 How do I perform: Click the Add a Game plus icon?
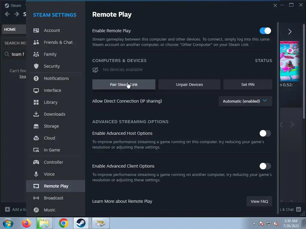pyautogui.click(x=7, y=209)
